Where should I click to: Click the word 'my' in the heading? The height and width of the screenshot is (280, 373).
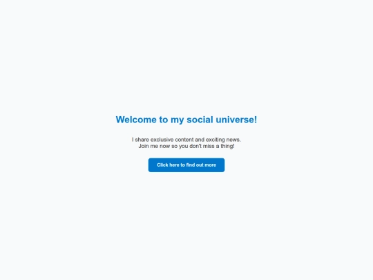click(x=178, y=121)
